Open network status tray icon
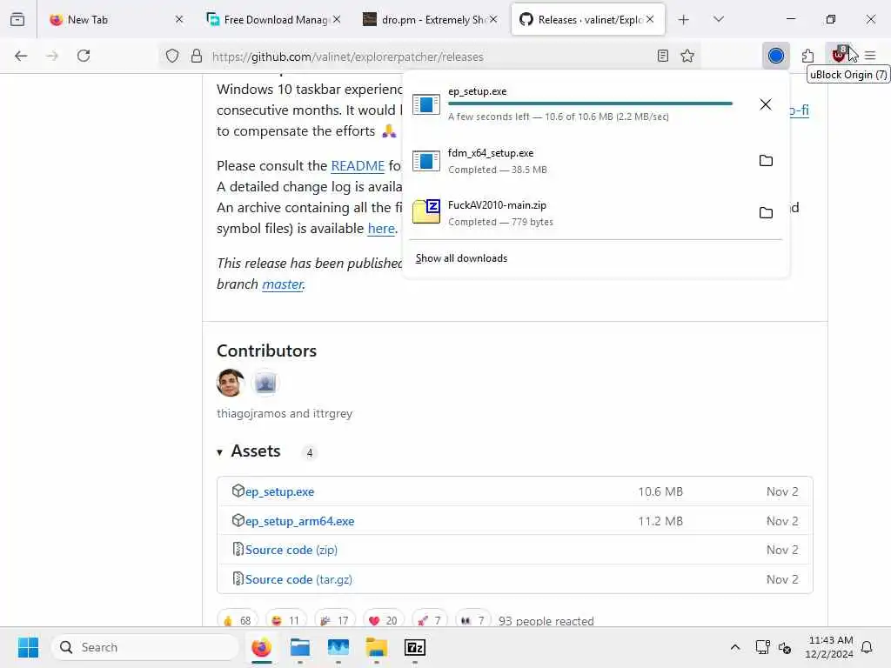 762,647
